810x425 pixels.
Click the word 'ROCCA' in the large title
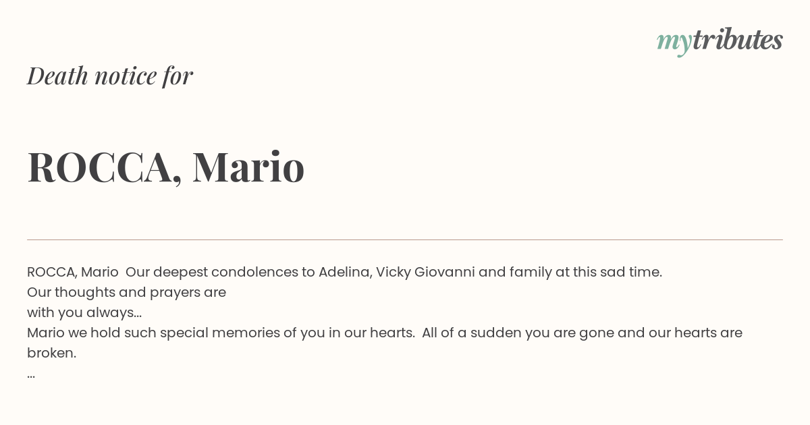point(100,168)
